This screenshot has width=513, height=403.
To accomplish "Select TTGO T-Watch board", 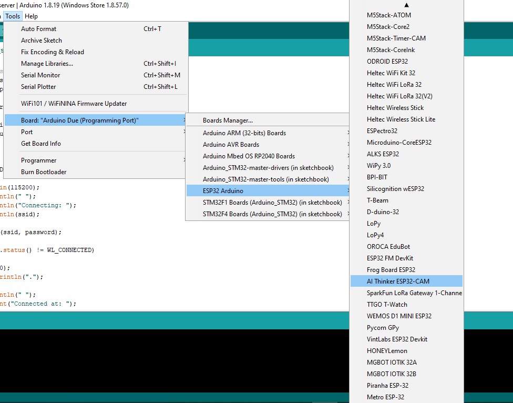I will [406, 305].
